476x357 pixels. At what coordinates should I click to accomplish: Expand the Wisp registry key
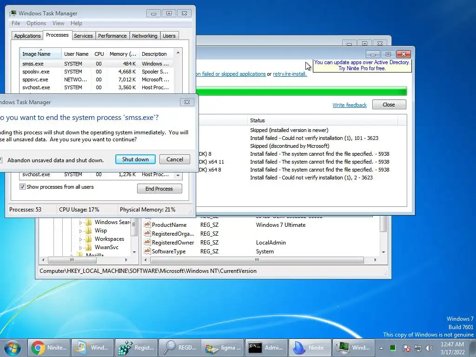(80, 231)
